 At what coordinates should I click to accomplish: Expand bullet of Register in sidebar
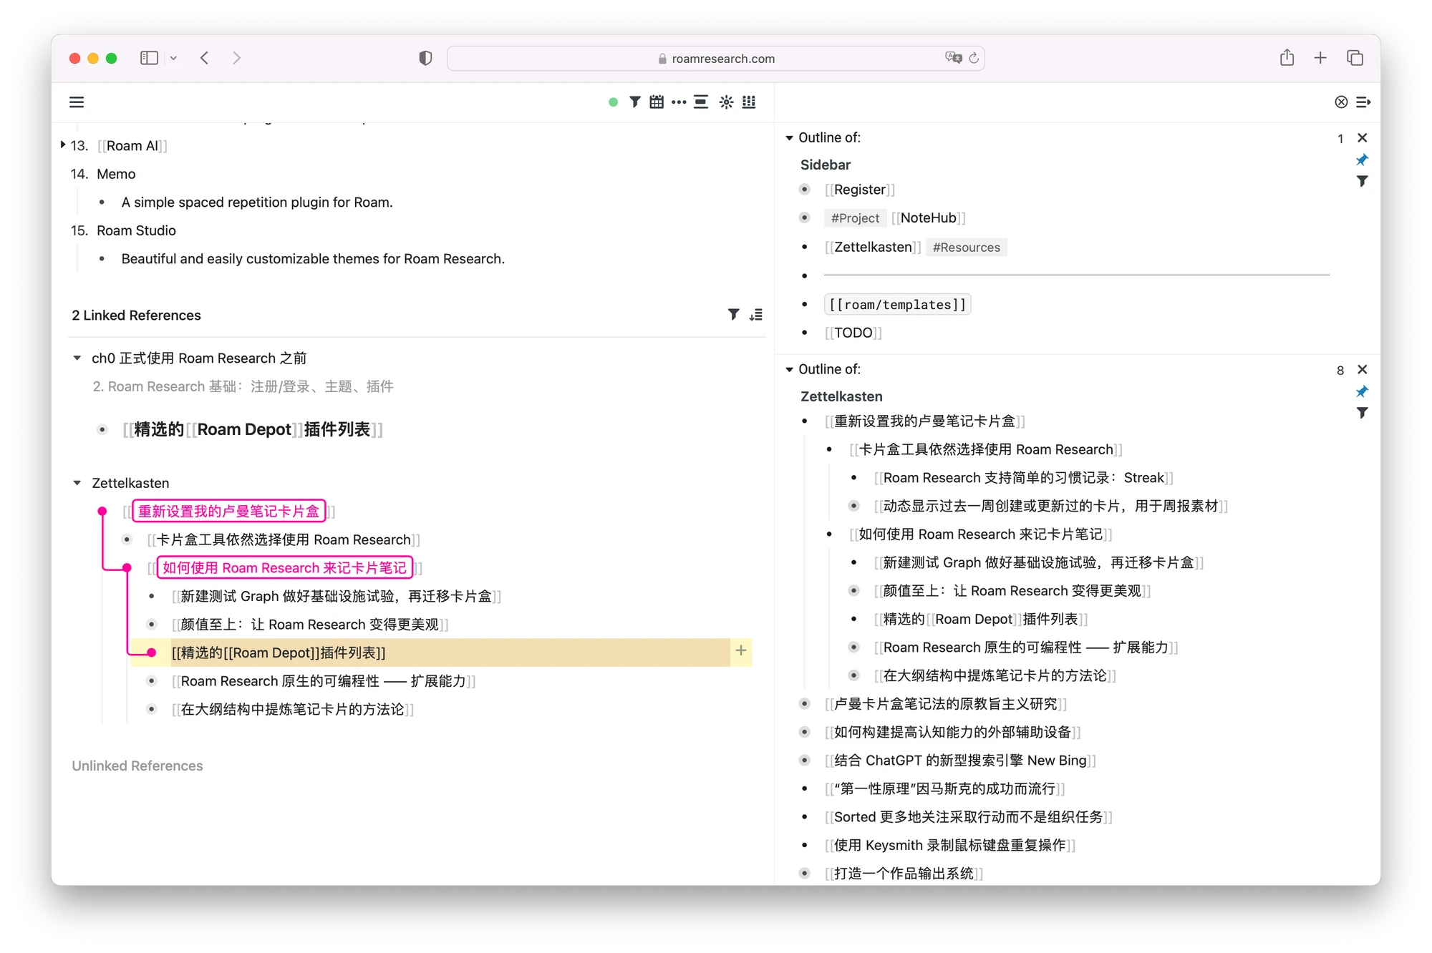click(805, 190)
